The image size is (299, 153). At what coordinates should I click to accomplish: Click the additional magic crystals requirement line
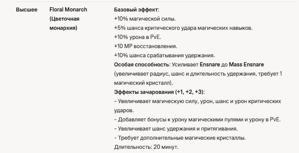tap(180, 138)
